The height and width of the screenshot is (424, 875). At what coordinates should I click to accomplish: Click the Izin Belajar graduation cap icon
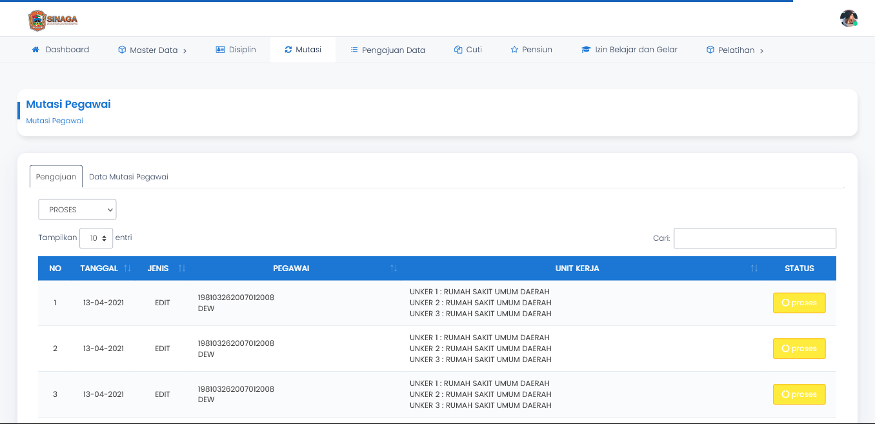(x=586, y=50)
